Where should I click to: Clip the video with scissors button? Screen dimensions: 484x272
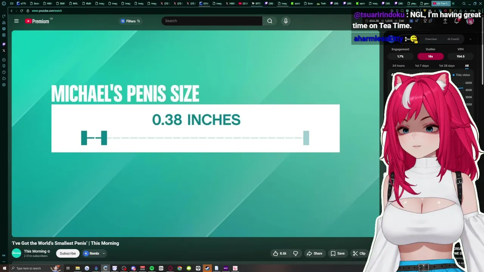[x=359, y=253]
